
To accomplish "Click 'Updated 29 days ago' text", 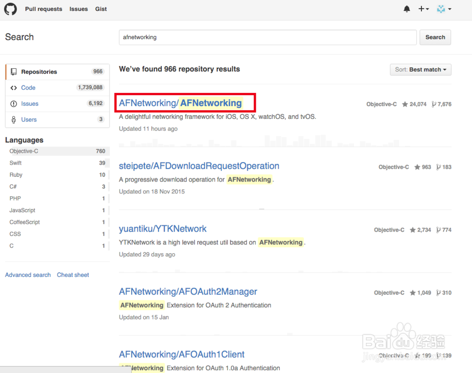I will point(147,255).
